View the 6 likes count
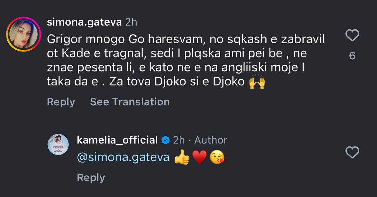This screenshot has height=197, width=377. [x=352, y=56]
